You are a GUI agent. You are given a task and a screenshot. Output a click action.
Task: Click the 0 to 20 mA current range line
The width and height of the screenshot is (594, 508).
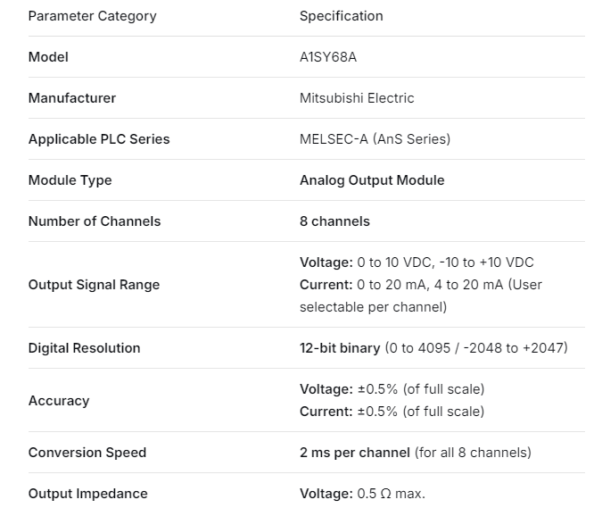pyautogui.click(x=420, y=285)
